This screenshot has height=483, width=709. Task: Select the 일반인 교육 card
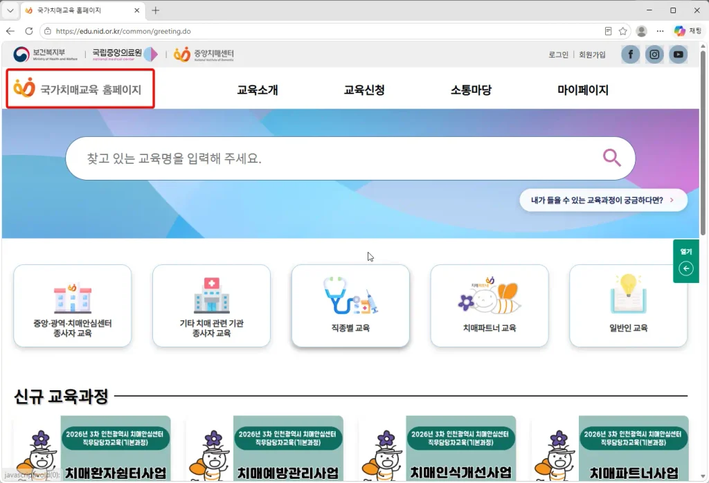(x=629, y=306)
